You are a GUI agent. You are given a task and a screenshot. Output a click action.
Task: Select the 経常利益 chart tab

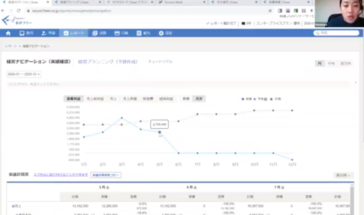(166, 99)
